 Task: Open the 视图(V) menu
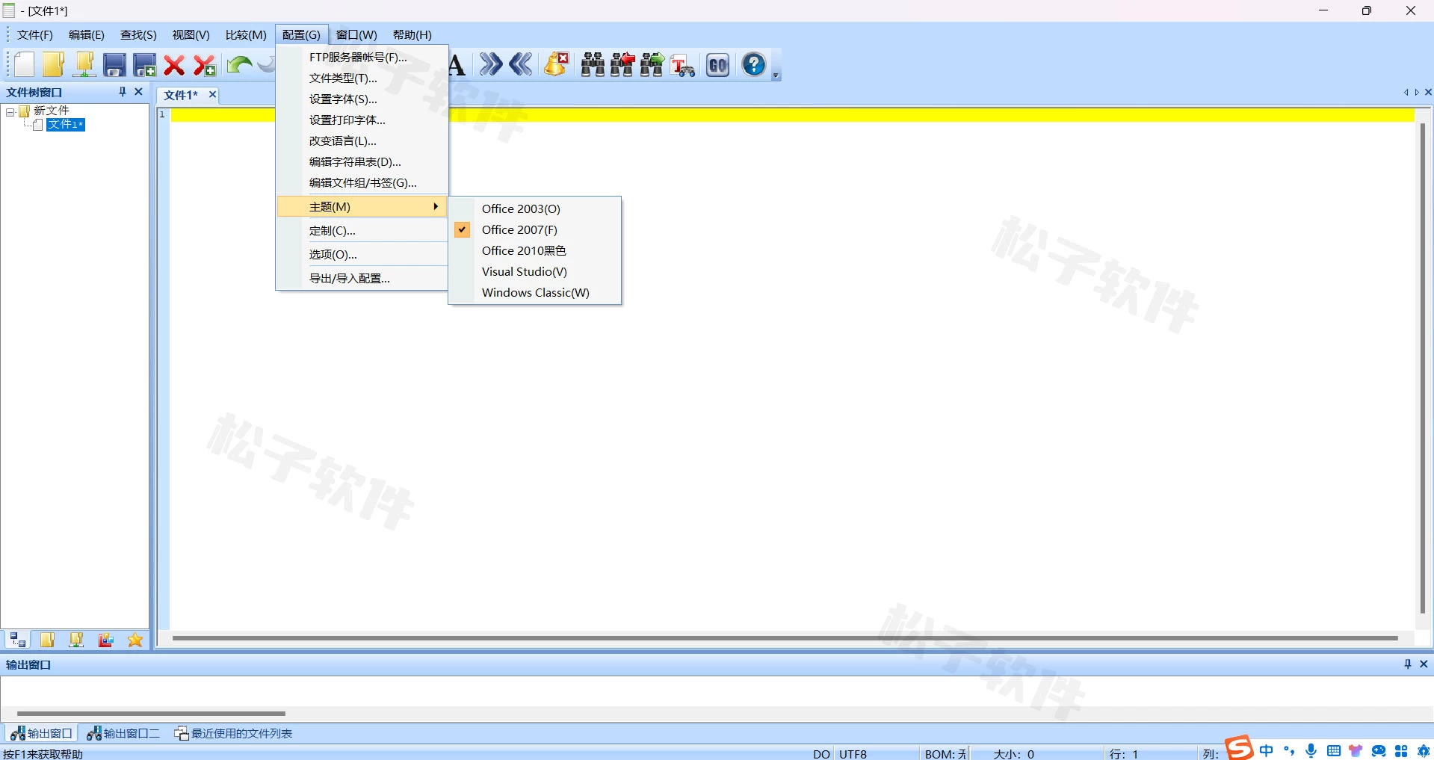191,34
